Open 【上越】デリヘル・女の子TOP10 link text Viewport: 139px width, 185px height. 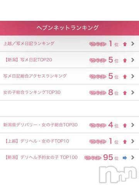37,141
